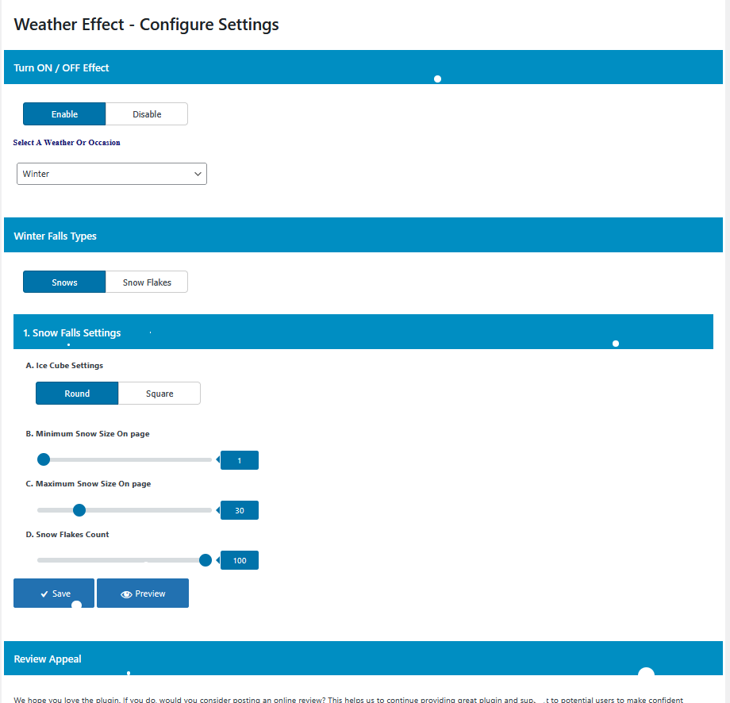Click the eye icon on Preview button
This screenshot has height=703, width=730.
click(126, 594)
